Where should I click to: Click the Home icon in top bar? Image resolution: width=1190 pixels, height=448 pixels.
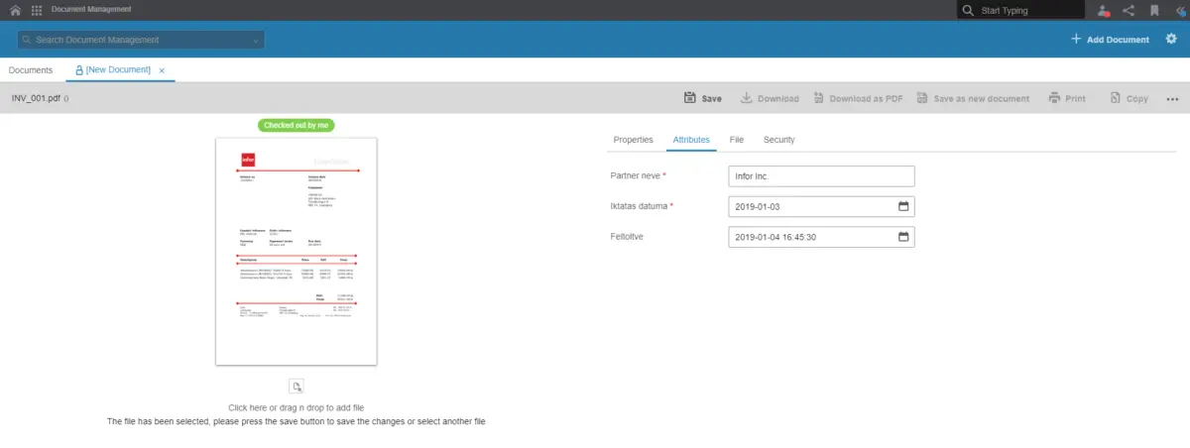click(x=15, y=10)
